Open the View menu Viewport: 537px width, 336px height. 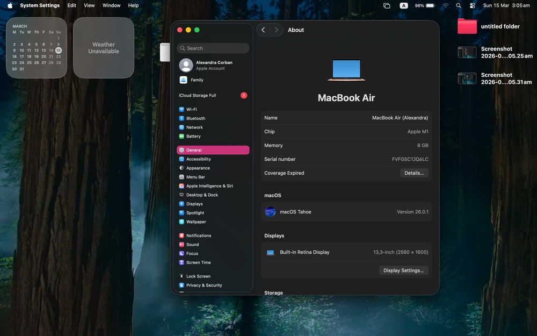[x=89, y=5]
